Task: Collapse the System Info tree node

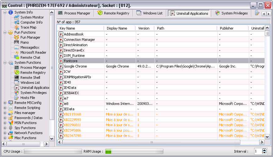Action: point(5,12)
